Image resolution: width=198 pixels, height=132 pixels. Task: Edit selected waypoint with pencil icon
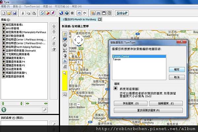click(x=54, y=38)
